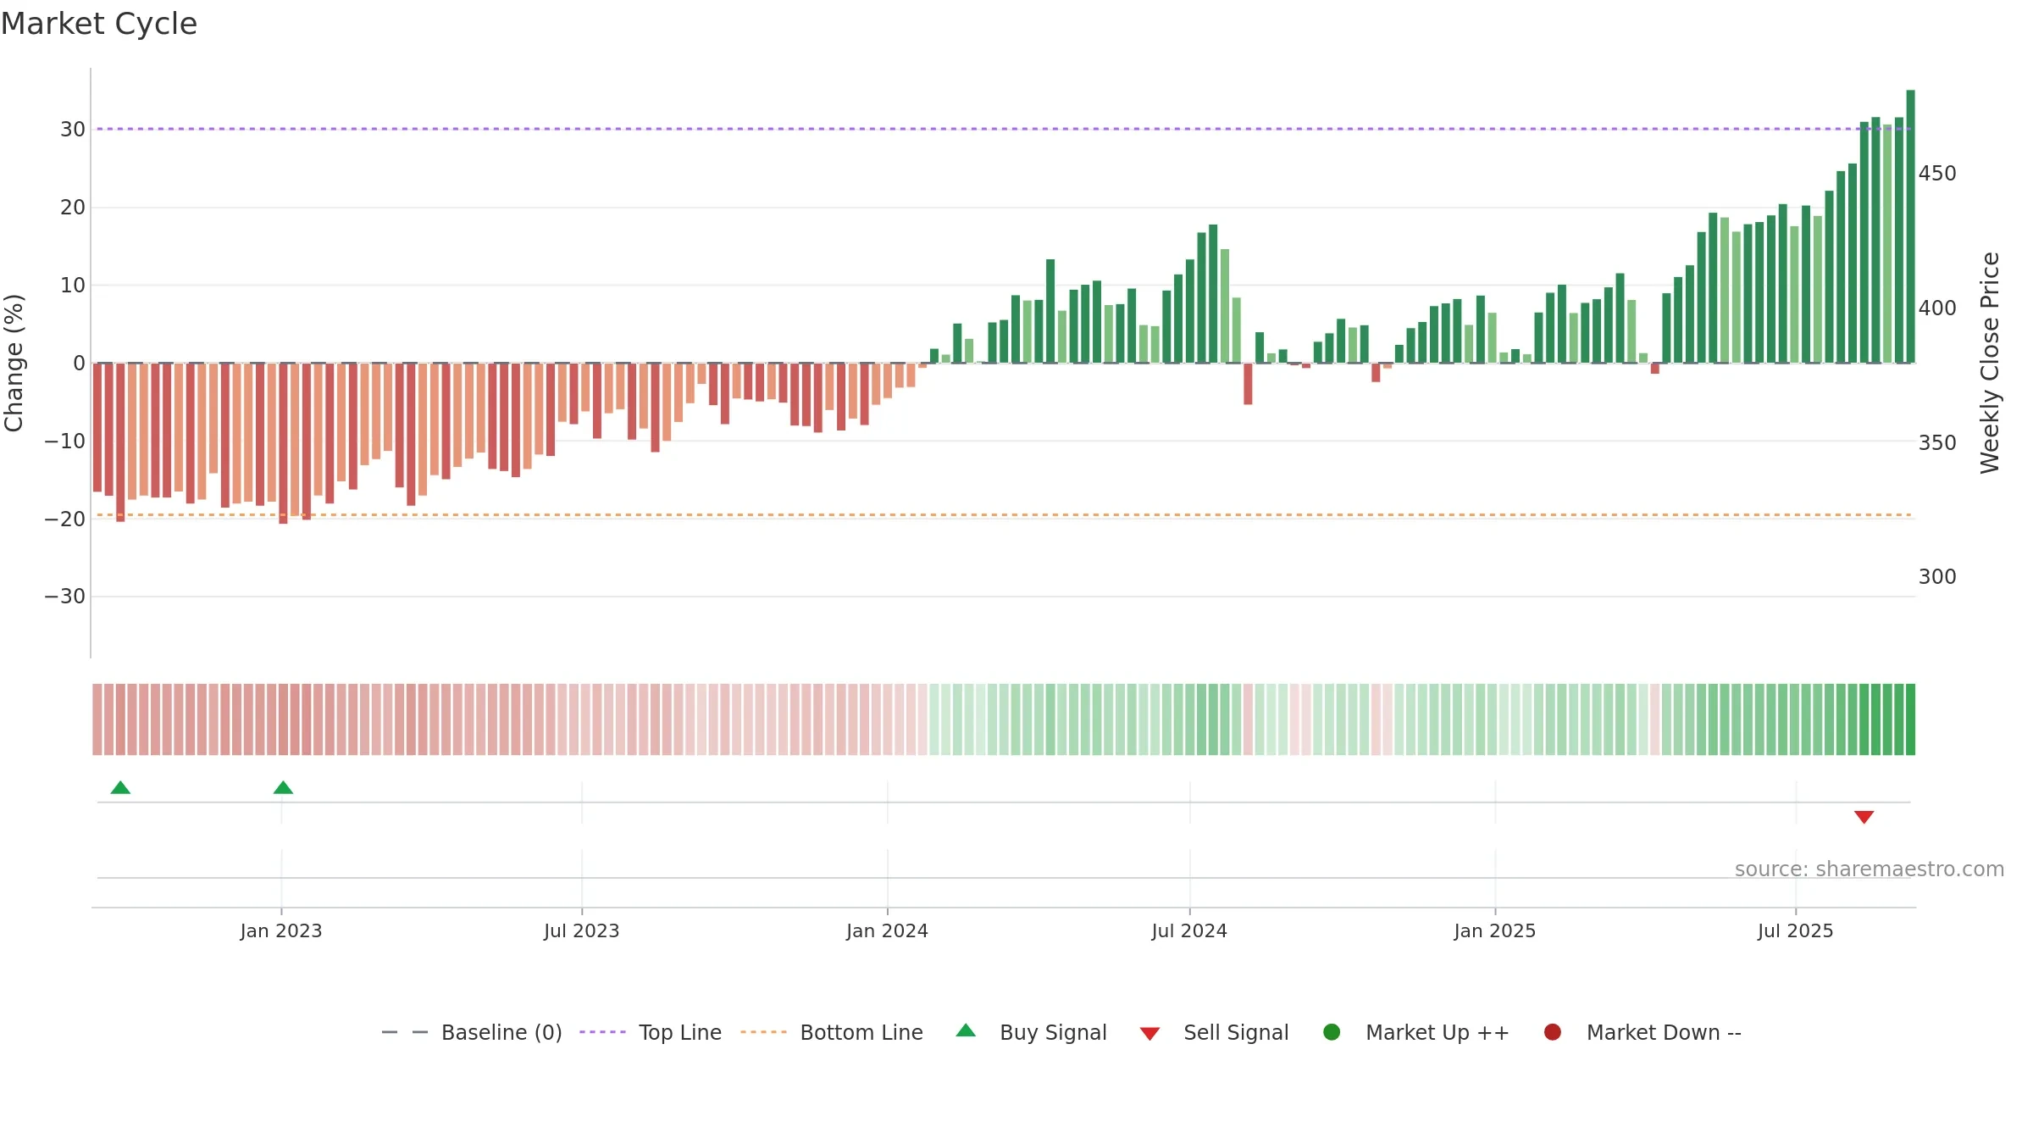2033x1144 pixels.
Task: Toggle the Market Up ++ legend entry
Action: (1416, 1032)
